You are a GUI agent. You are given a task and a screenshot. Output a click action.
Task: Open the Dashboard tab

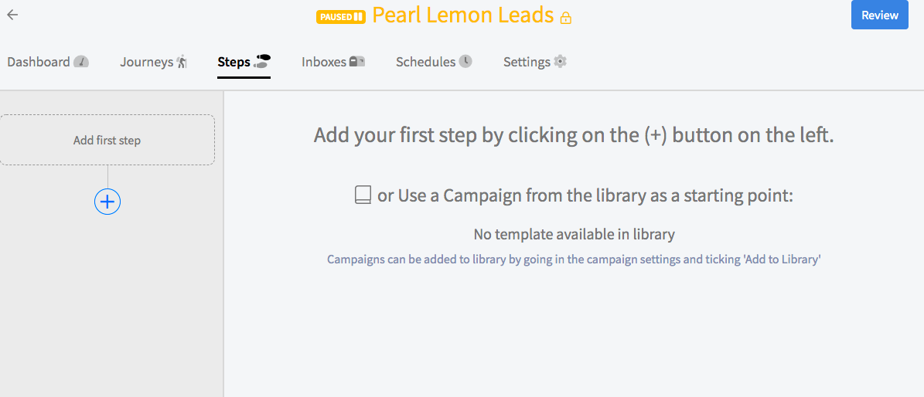48,62
